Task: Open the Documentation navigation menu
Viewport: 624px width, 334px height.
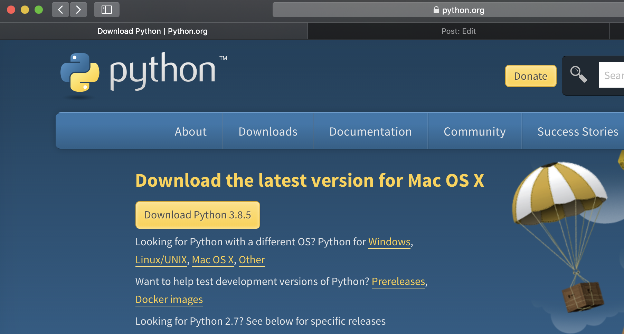Action: [x=370, y=131]
